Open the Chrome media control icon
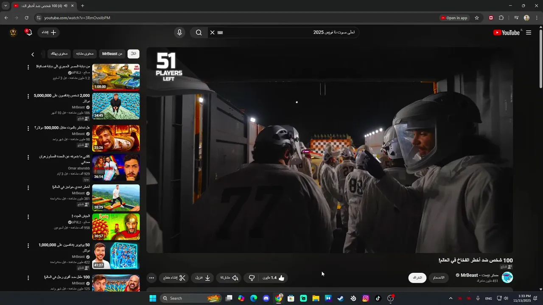 click(x=516, y=18)
